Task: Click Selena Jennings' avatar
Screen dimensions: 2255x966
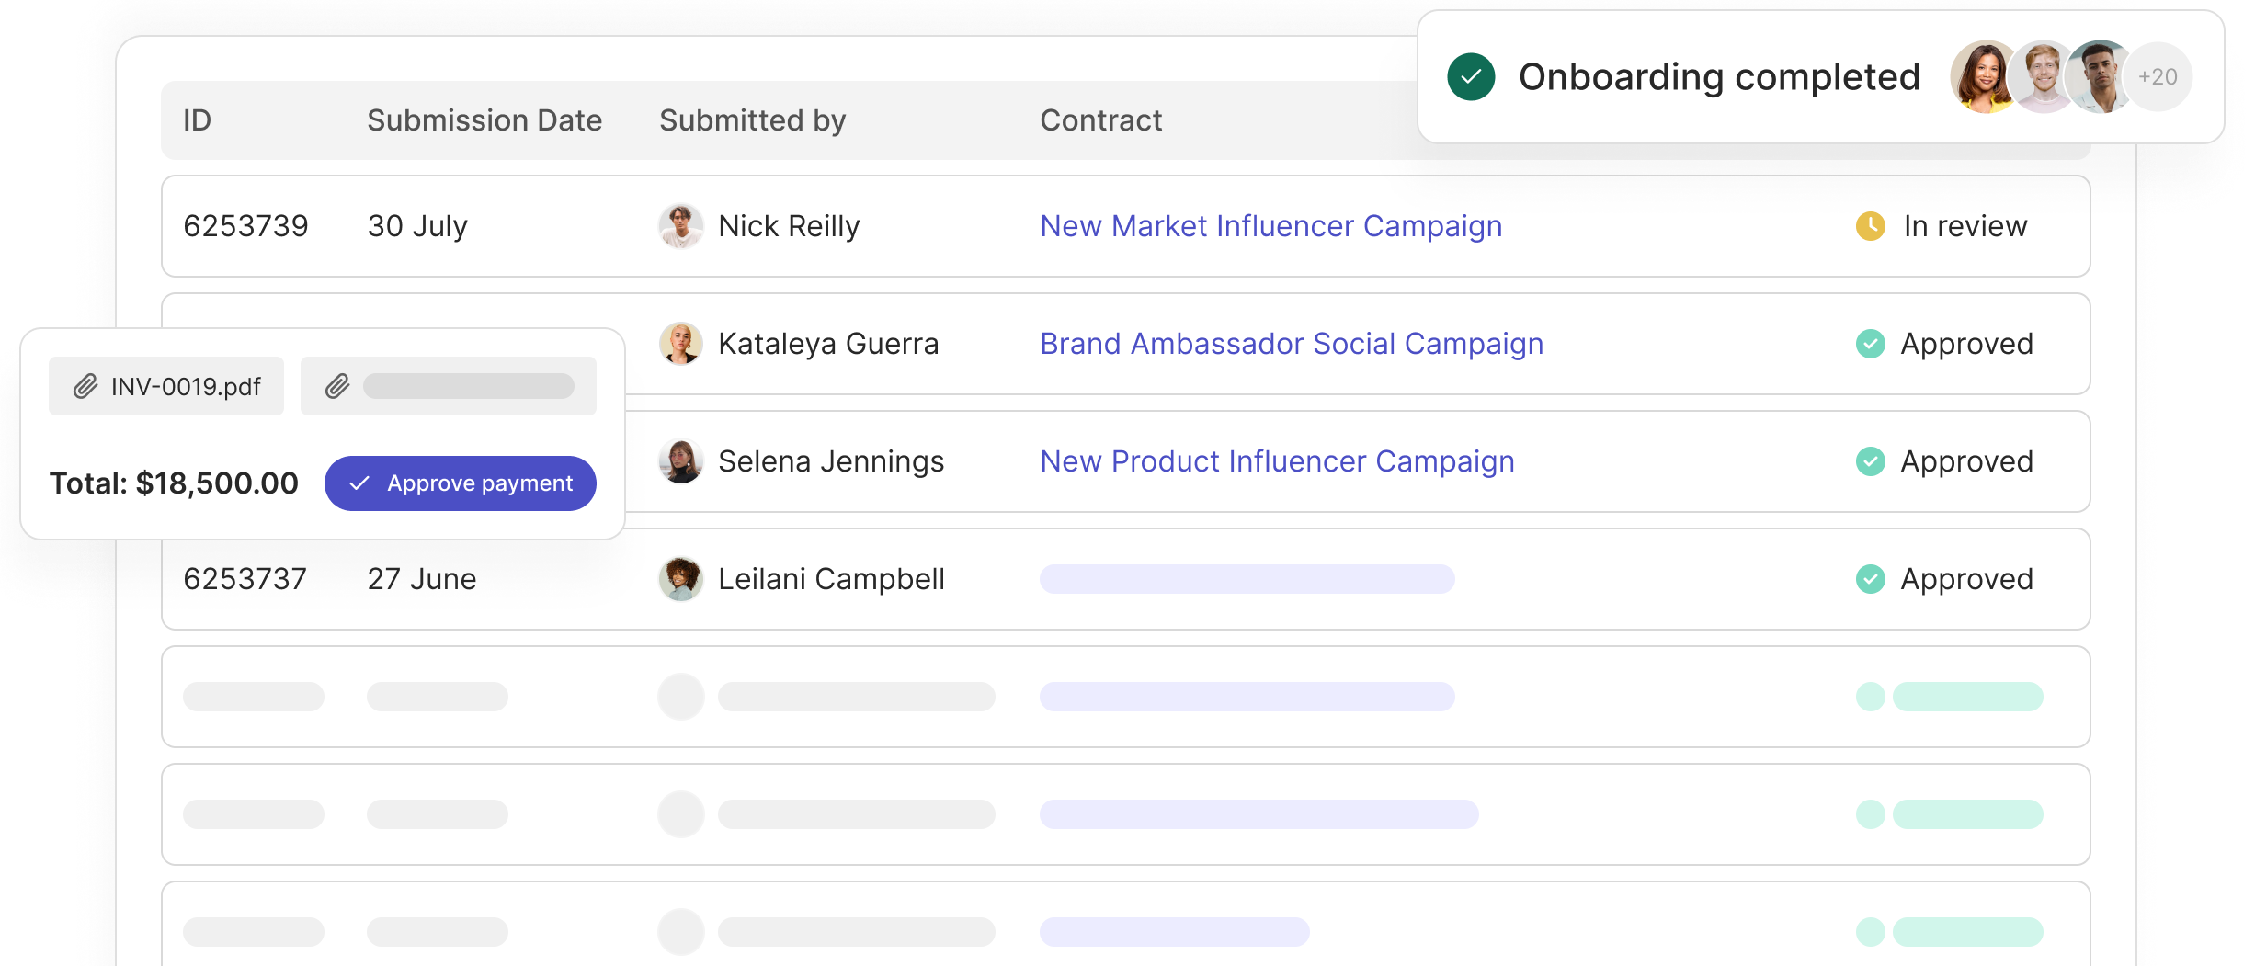Action: click(681, 461)
